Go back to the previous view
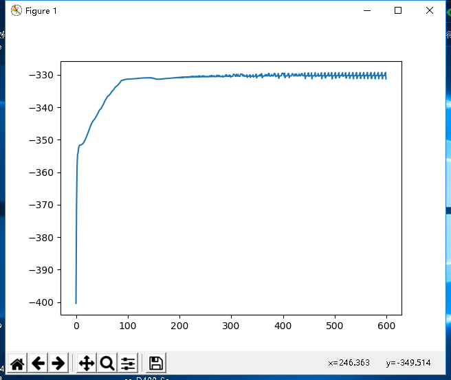The width and height of the screenshot is (451, 380). click(x=38, y=363)
